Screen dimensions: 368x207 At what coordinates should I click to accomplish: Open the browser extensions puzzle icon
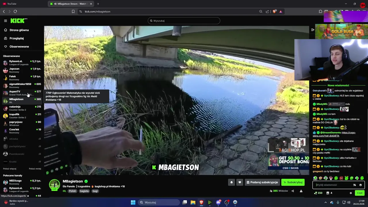321,11
